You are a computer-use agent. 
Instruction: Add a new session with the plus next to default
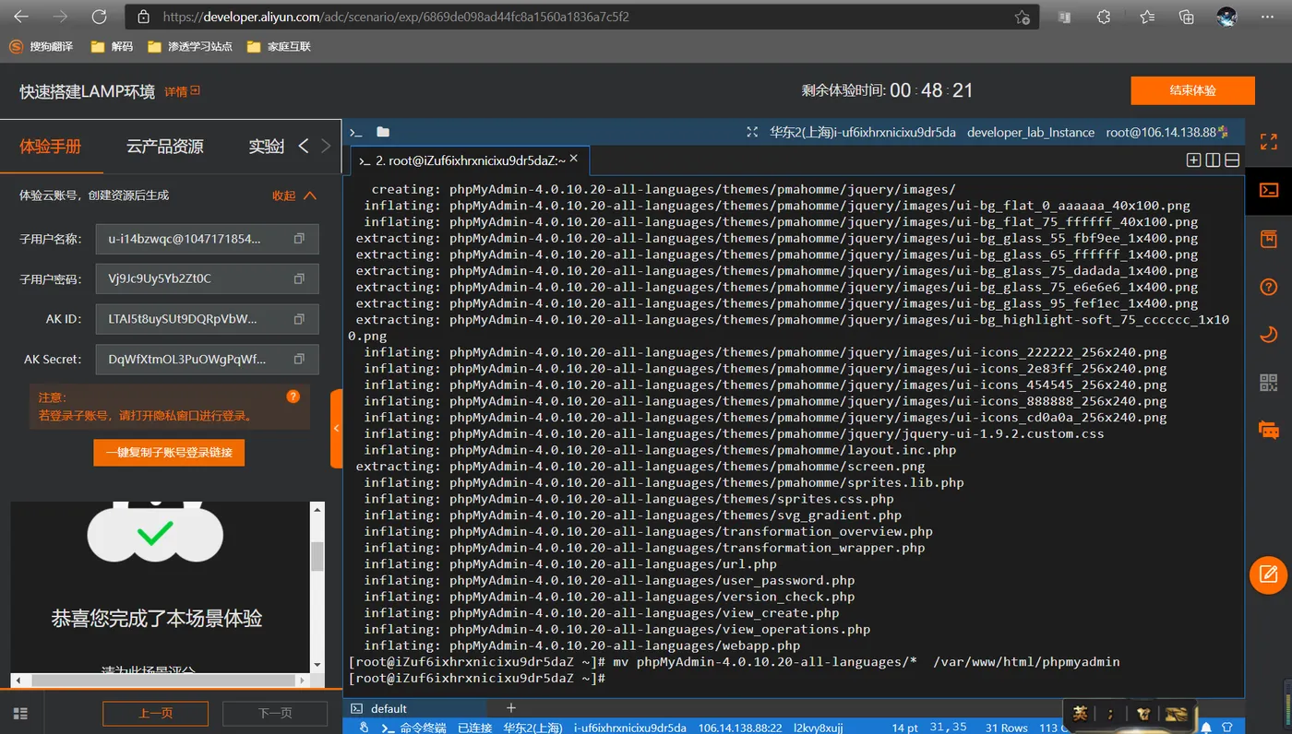point(510,708)
